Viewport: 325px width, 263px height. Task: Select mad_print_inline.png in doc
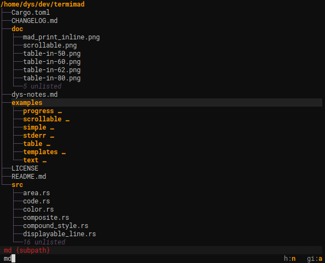tap(61, 37)
